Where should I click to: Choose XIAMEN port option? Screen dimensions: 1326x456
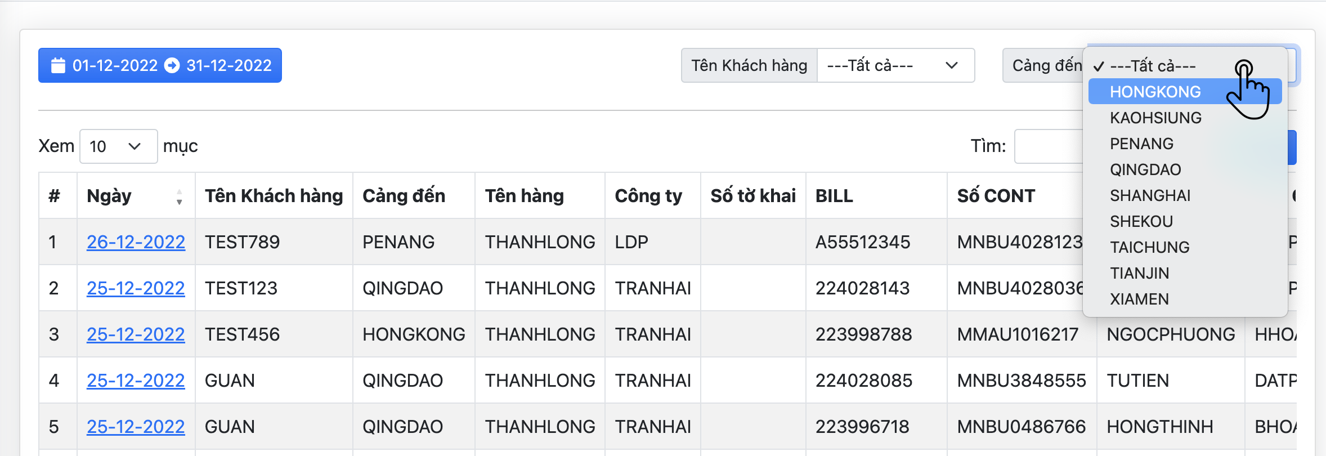point(1139,299)
